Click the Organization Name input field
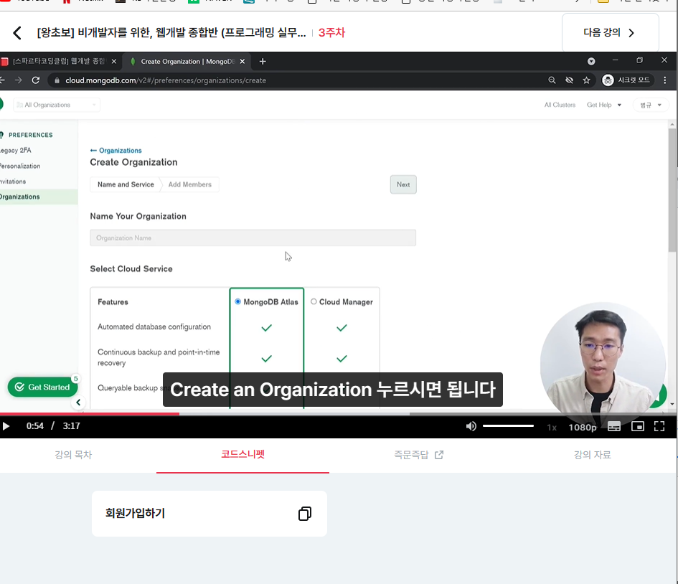This screenshot has height=584, width=678. (253, 237)
